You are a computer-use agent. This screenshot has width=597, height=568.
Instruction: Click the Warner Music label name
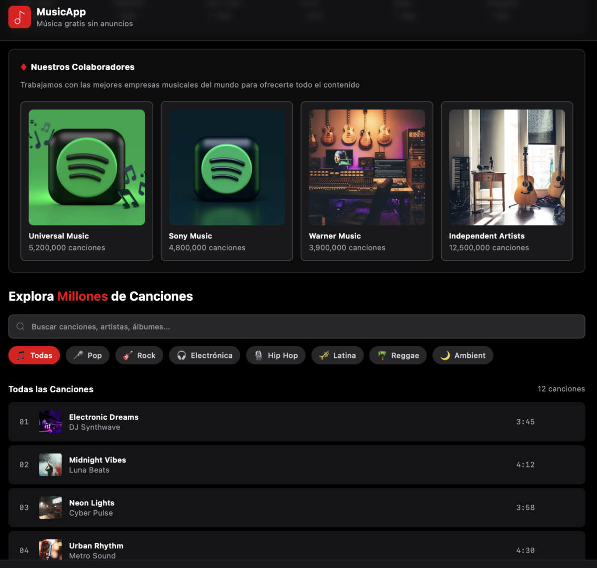click(x=335, y=236)
